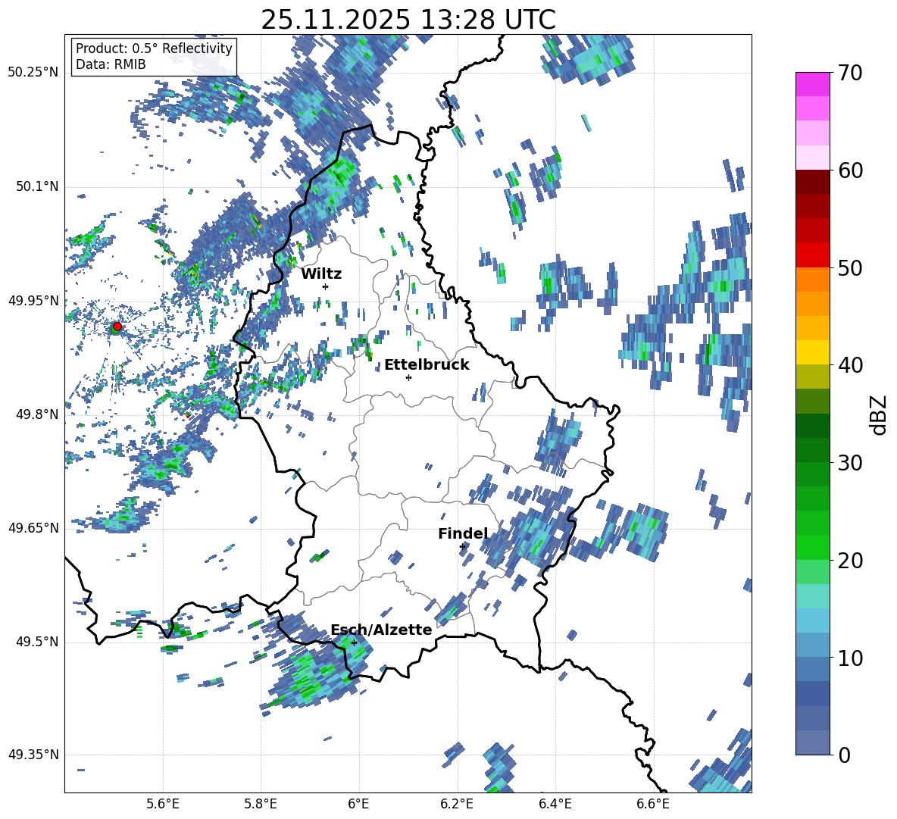Click the 6.6°E longitude tick label

653,804
